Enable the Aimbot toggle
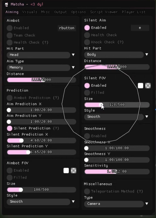 pyautogui.click(x=10, y=28)
